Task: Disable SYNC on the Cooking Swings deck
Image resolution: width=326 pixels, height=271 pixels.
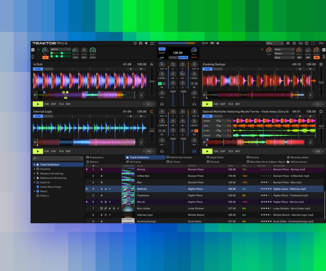Action: [x=207, y=69]
